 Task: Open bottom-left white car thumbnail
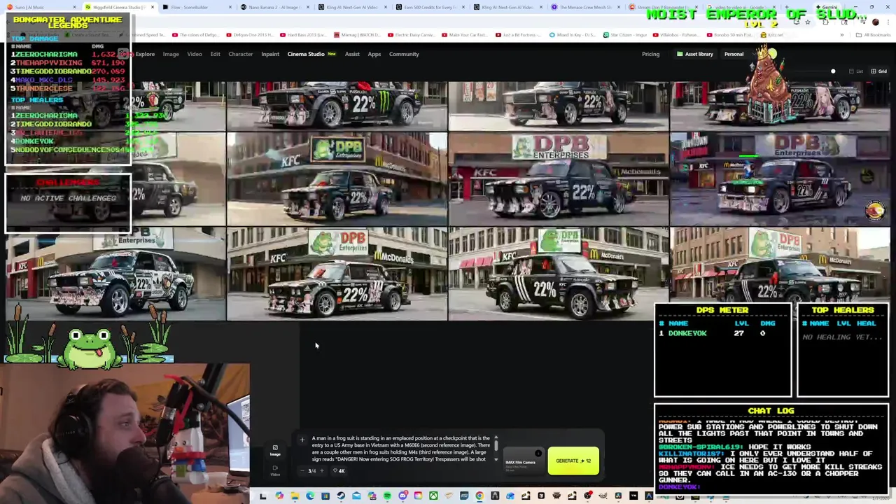click(x=115, y=274)
